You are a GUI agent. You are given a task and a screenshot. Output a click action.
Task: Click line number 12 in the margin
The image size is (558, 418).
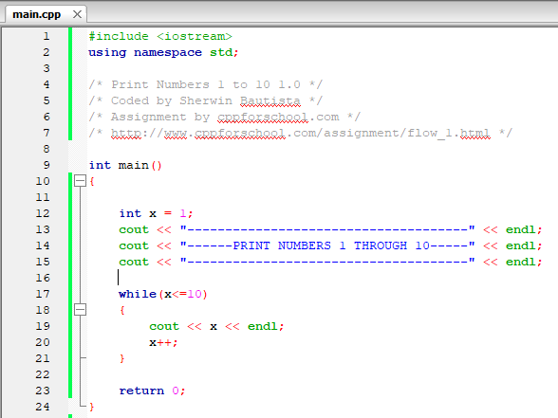point(43,213)
